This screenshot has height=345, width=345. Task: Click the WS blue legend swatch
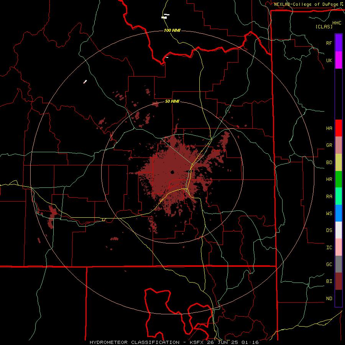[338, 213]
